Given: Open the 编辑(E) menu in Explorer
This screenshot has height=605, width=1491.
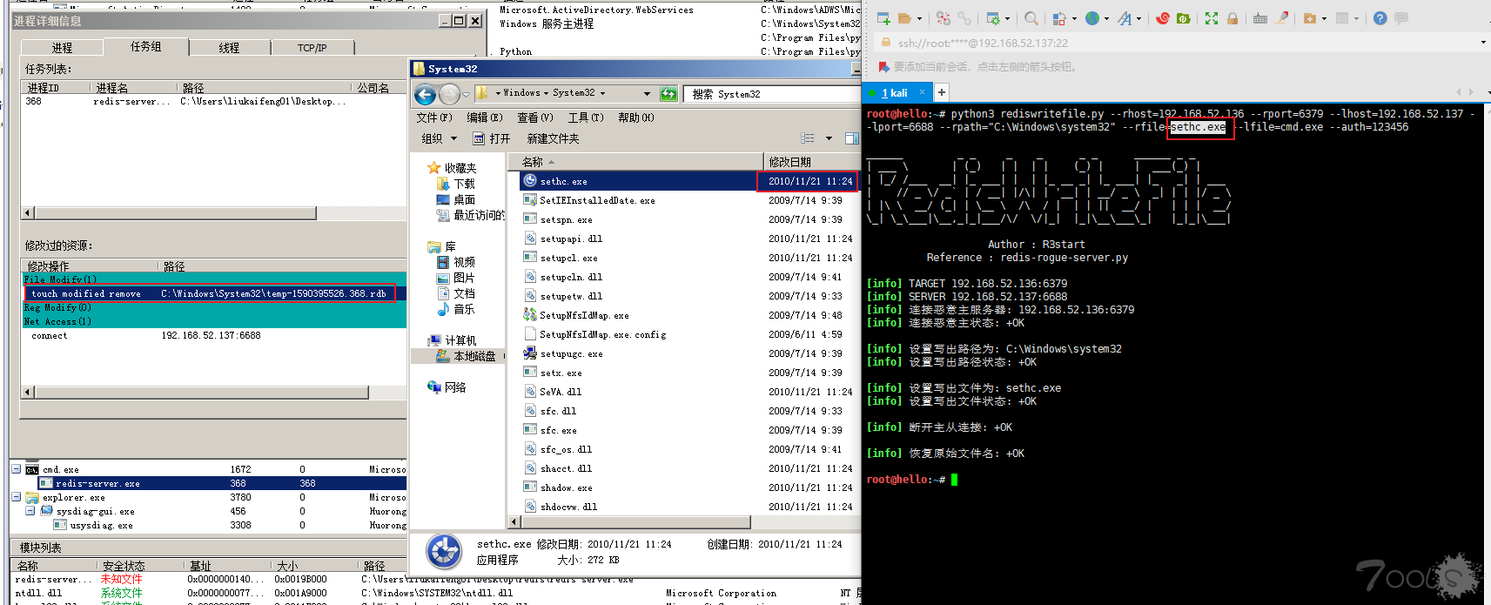Looking at the screenshot, I should (484, 118).
